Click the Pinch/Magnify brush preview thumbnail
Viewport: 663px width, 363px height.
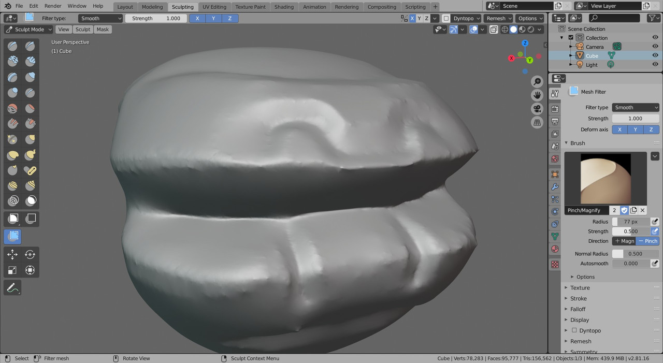(606, 179)
